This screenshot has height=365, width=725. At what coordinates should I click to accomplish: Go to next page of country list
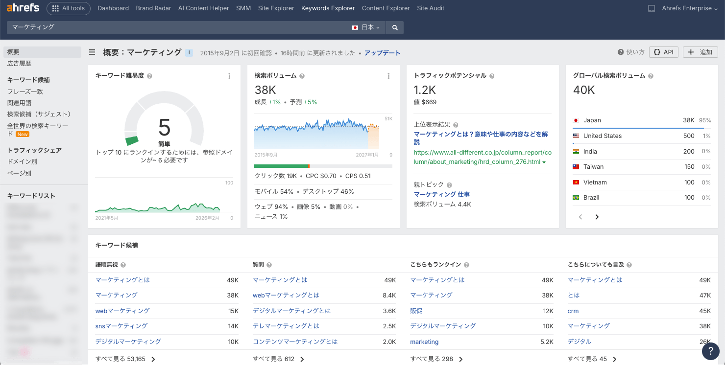pos(597,217)
